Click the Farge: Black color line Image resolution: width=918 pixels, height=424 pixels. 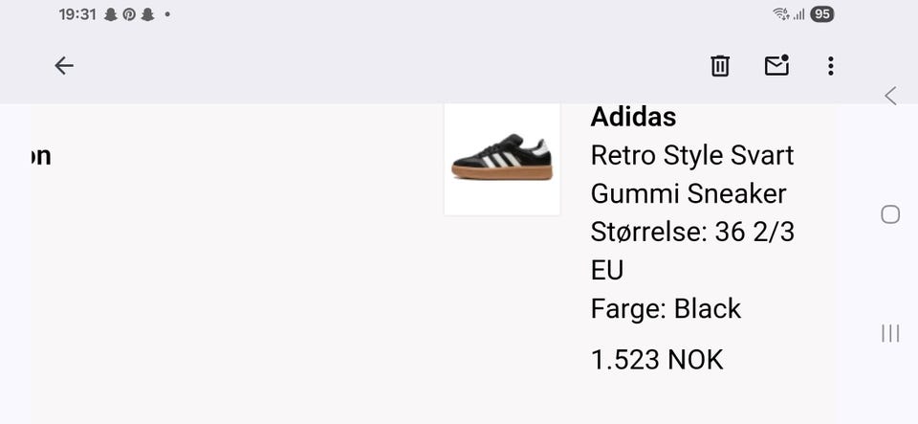pos(666,308)
